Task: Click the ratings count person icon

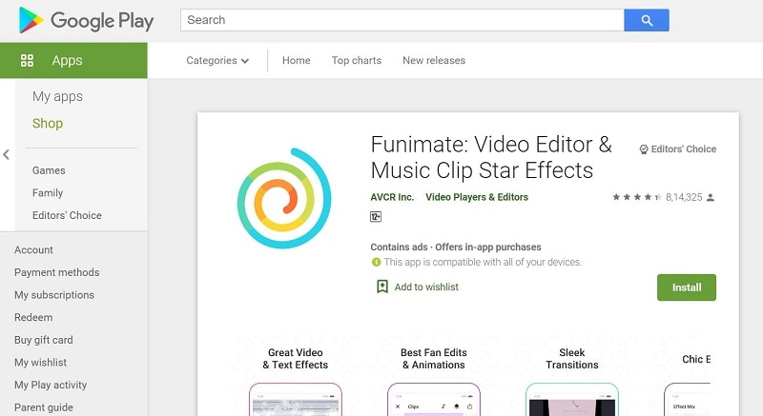Action: click(x=711, y=197)
